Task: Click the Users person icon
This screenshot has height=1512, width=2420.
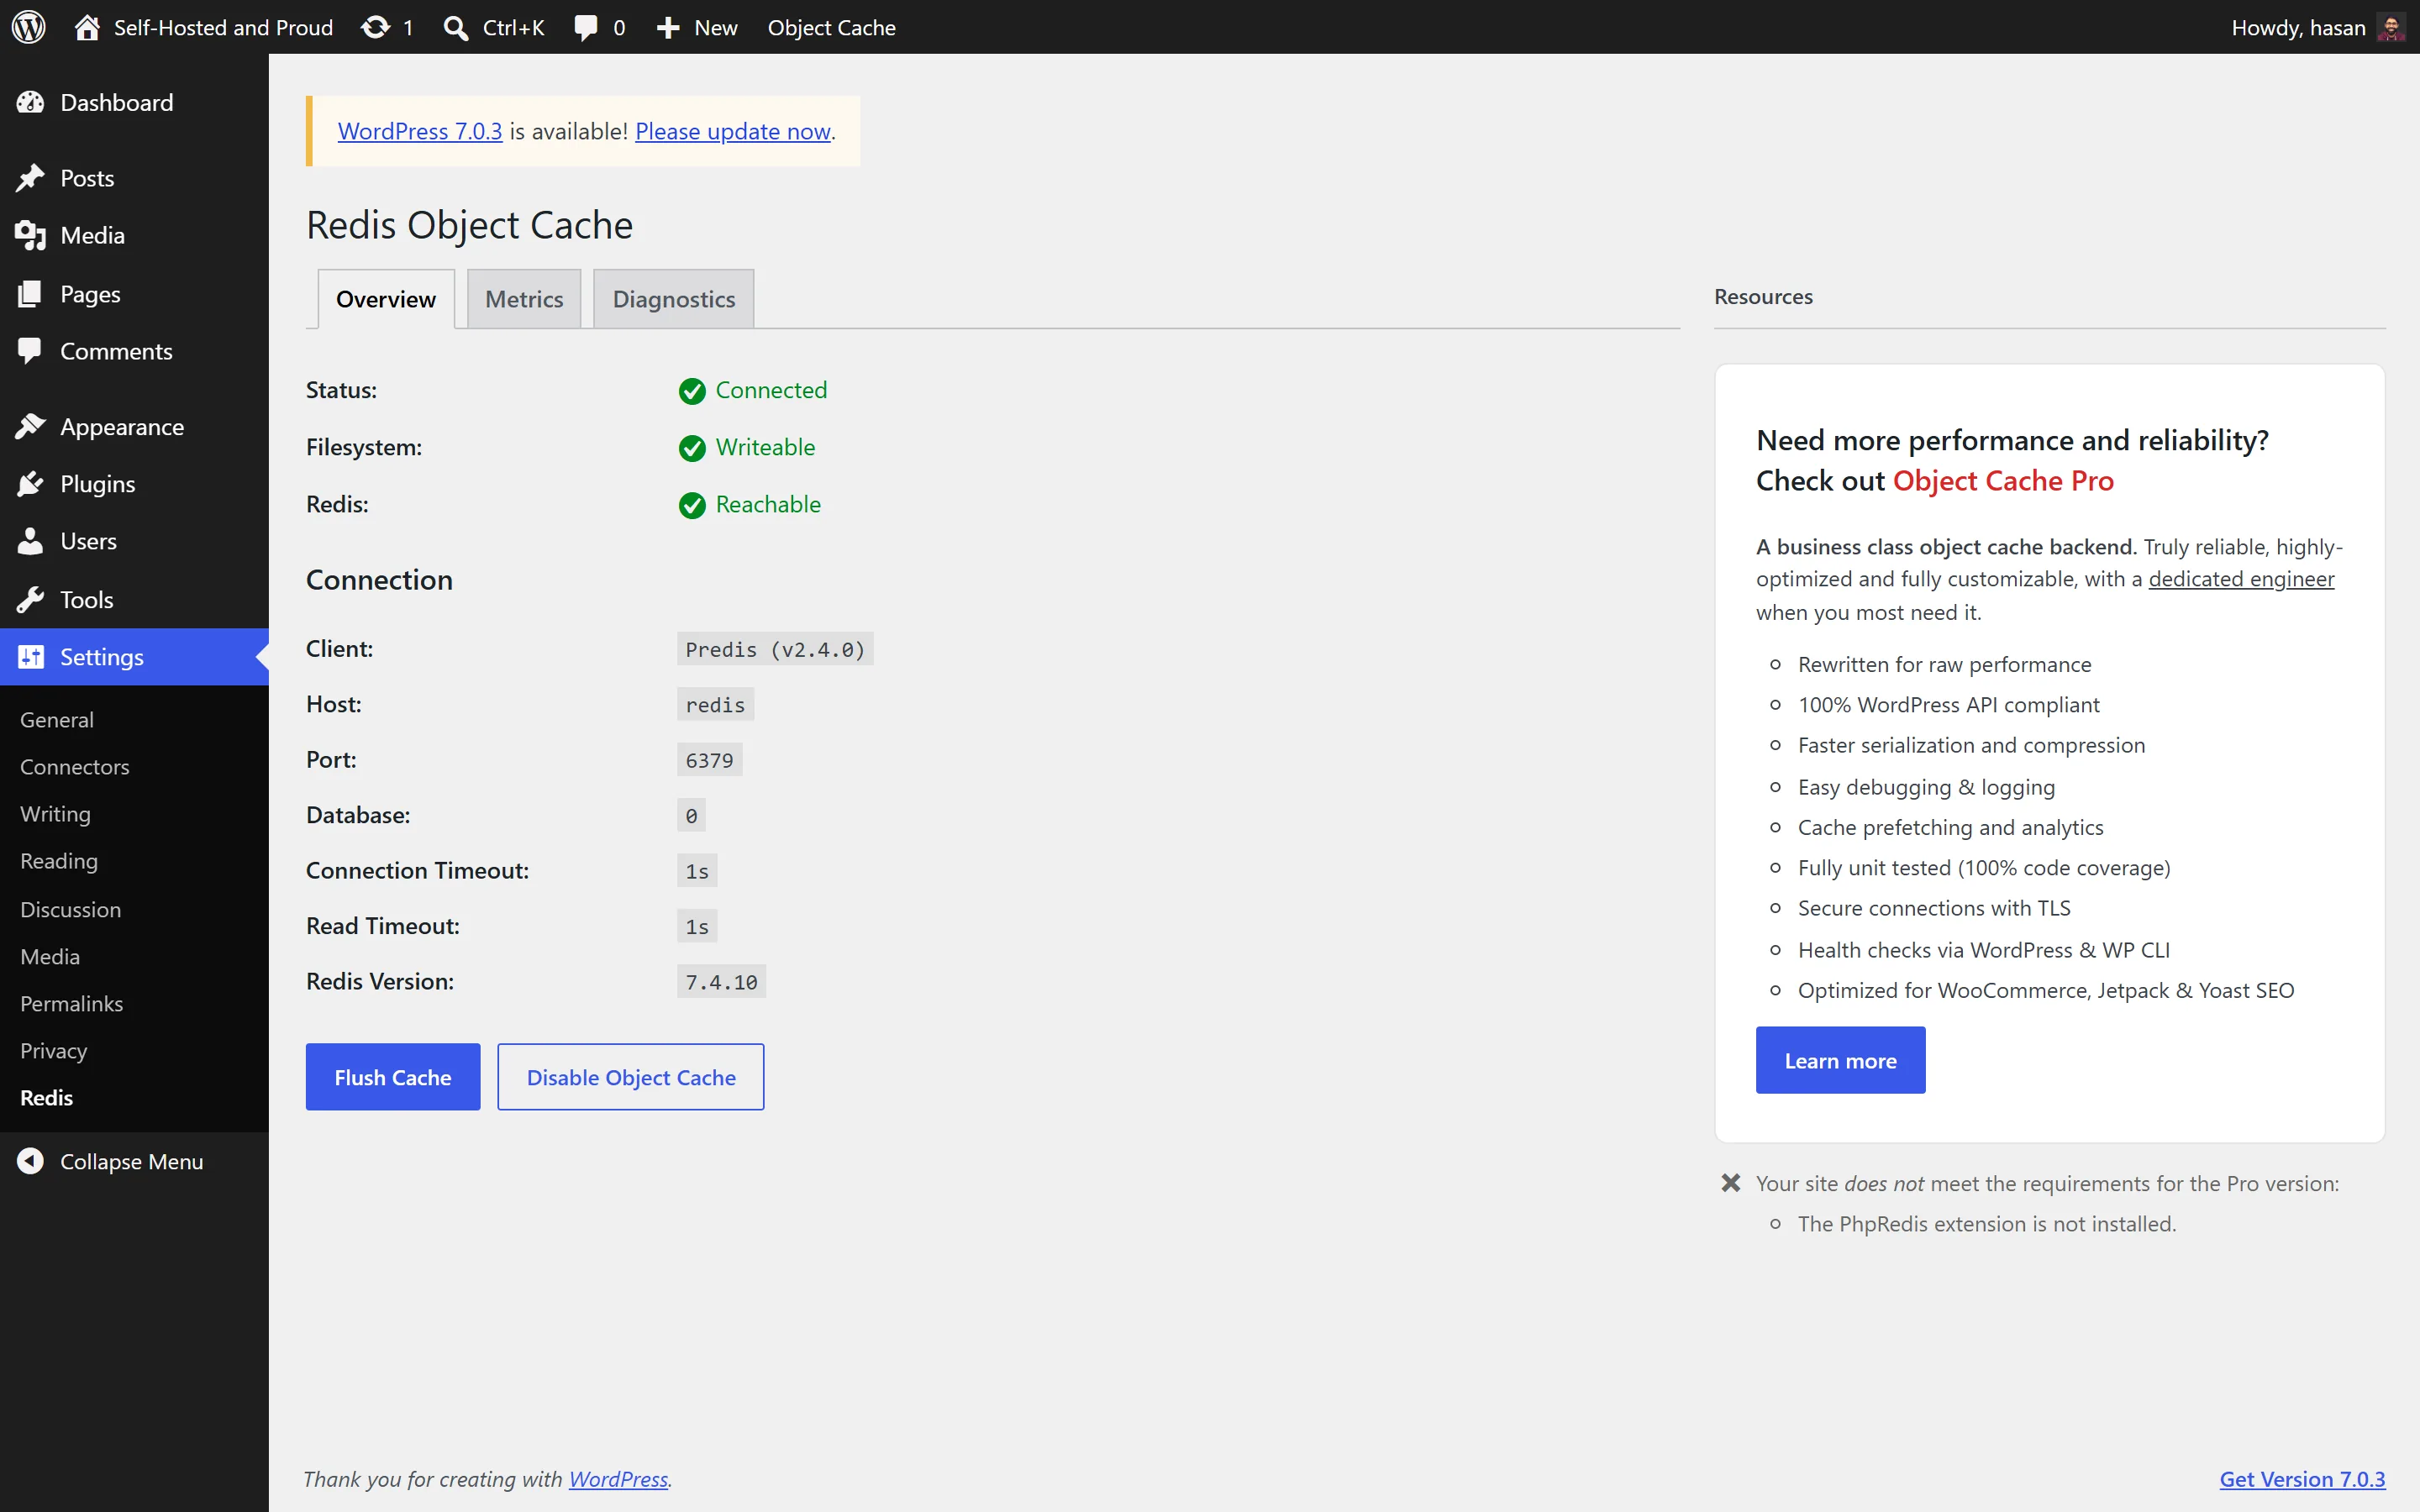Action: [x=30, y=541]
